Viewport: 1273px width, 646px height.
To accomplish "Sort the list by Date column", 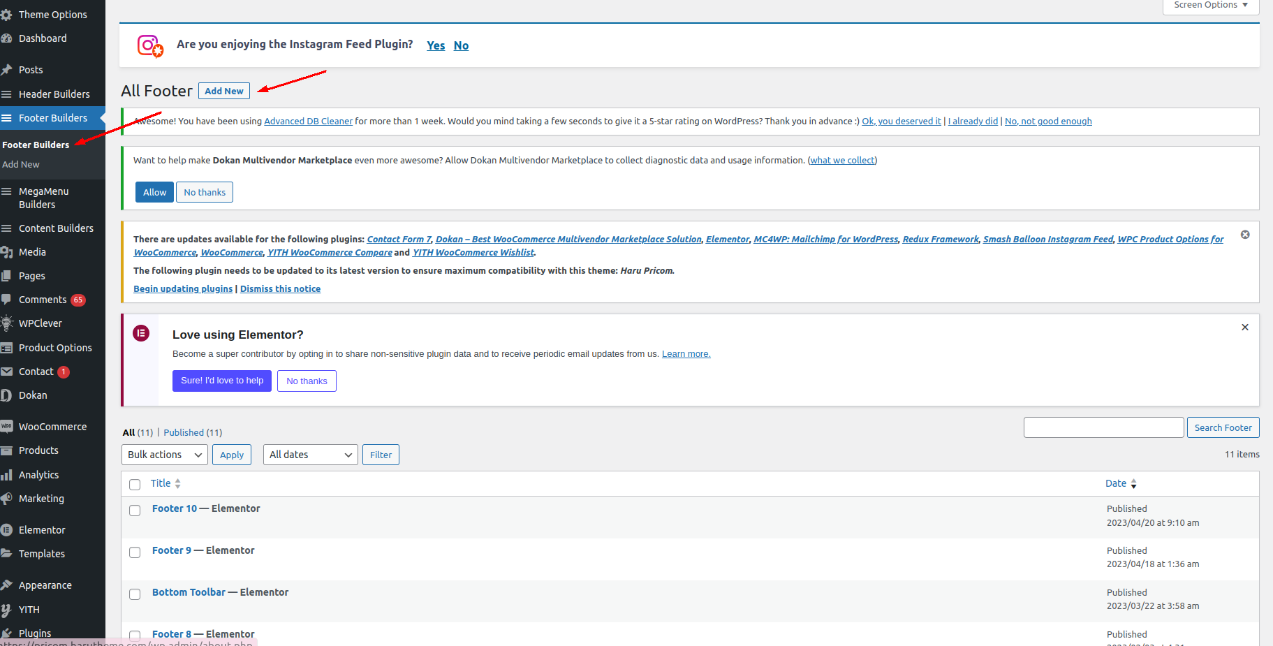I will coord(1121,483).
